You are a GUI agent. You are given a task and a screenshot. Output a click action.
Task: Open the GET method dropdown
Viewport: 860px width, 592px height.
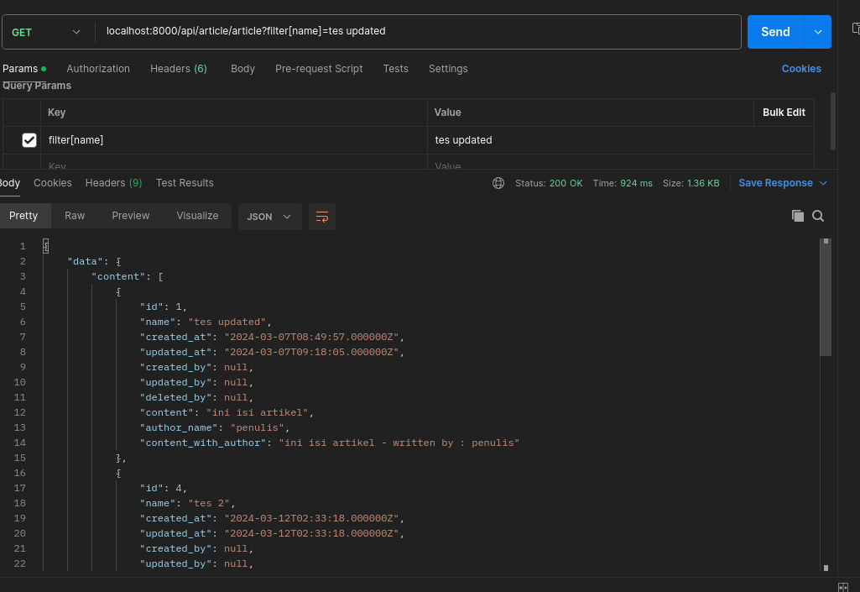pyautogui.click(x=47, y=32)
